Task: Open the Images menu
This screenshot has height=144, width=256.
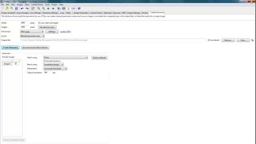Action: coord(20,4)
